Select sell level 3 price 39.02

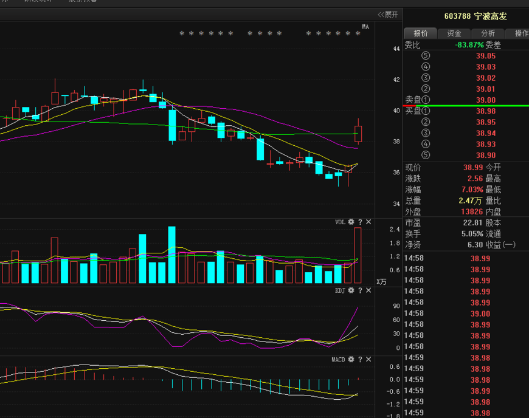[x=485, y=78]
